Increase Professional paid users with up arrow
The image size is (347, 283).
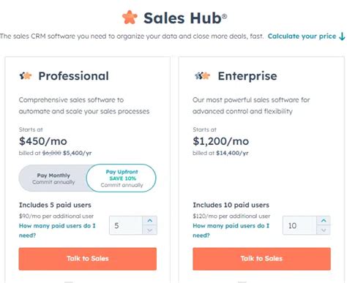[149, 221]
